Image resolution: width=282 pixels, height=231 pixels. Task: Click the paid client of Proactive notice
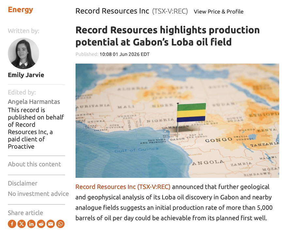[x=36, y=128]
